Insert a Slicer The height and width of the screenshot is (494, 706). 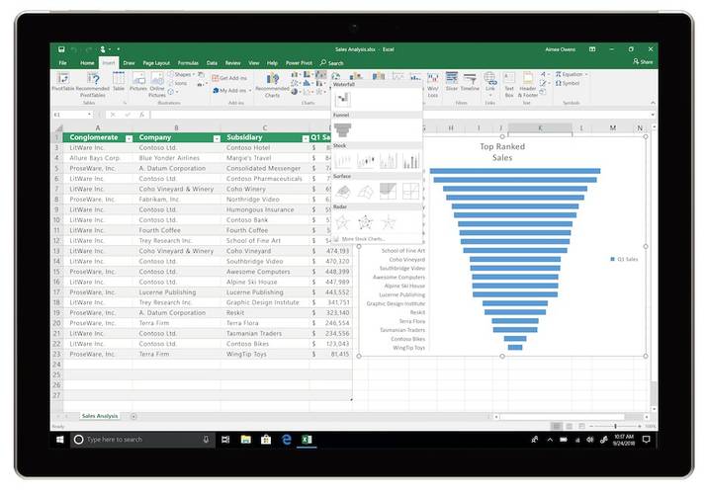coord(452,81)
